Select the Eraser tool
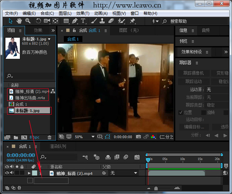Screen dimensions: 232x194 [111, 21]
